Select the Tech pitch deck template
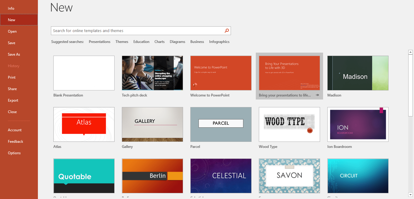This screenshot has width=414, height=199. pyautogui.click(x=152, y=73)
